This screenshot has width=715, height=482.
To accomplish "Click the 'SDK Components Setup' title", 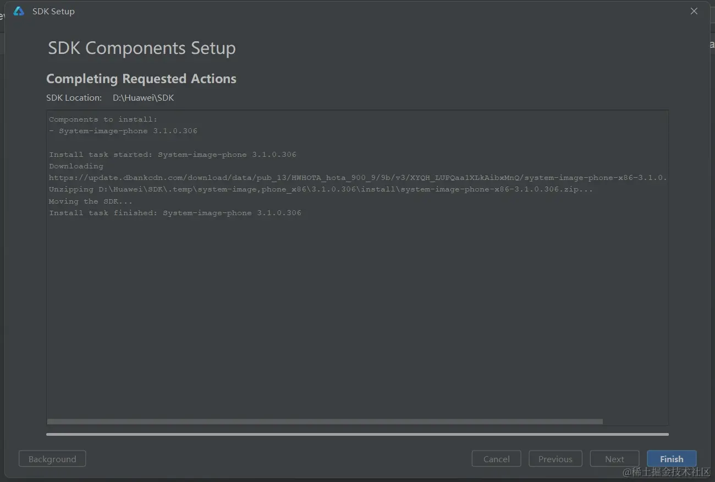I will 142,48.
